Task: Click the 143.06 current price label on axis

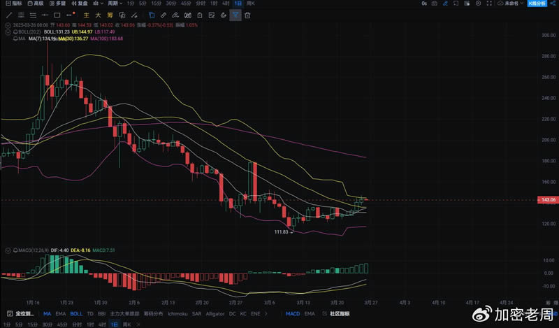Action: click(548, 200)
